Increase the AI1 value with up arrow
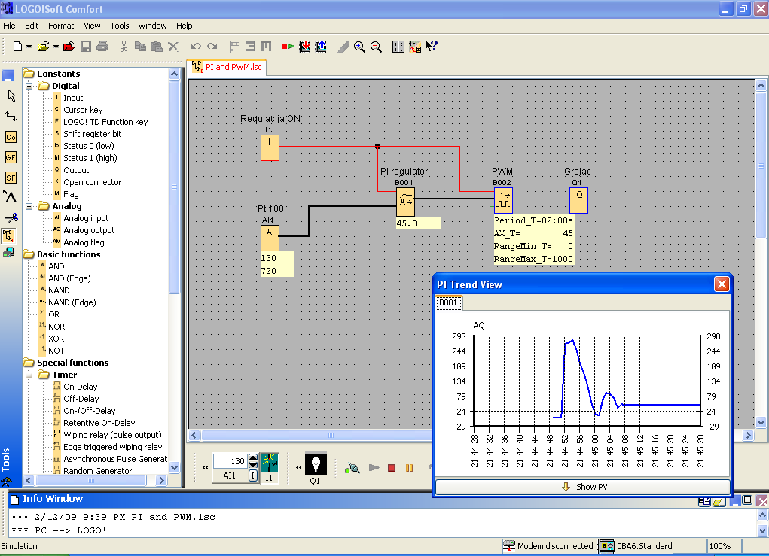769x556 pixels. (253, 457)
